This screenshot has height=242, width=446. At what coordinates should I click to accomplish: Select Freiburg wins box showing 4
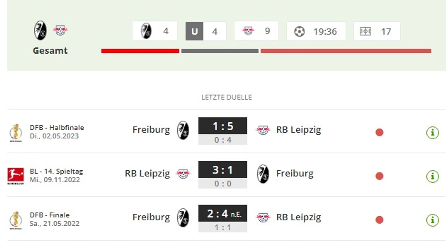tap(155, 31)
